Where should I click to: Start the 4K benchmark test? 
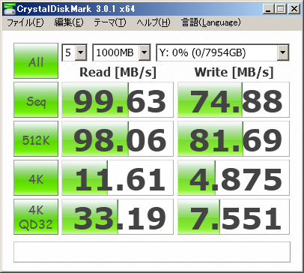coord(36,178)
